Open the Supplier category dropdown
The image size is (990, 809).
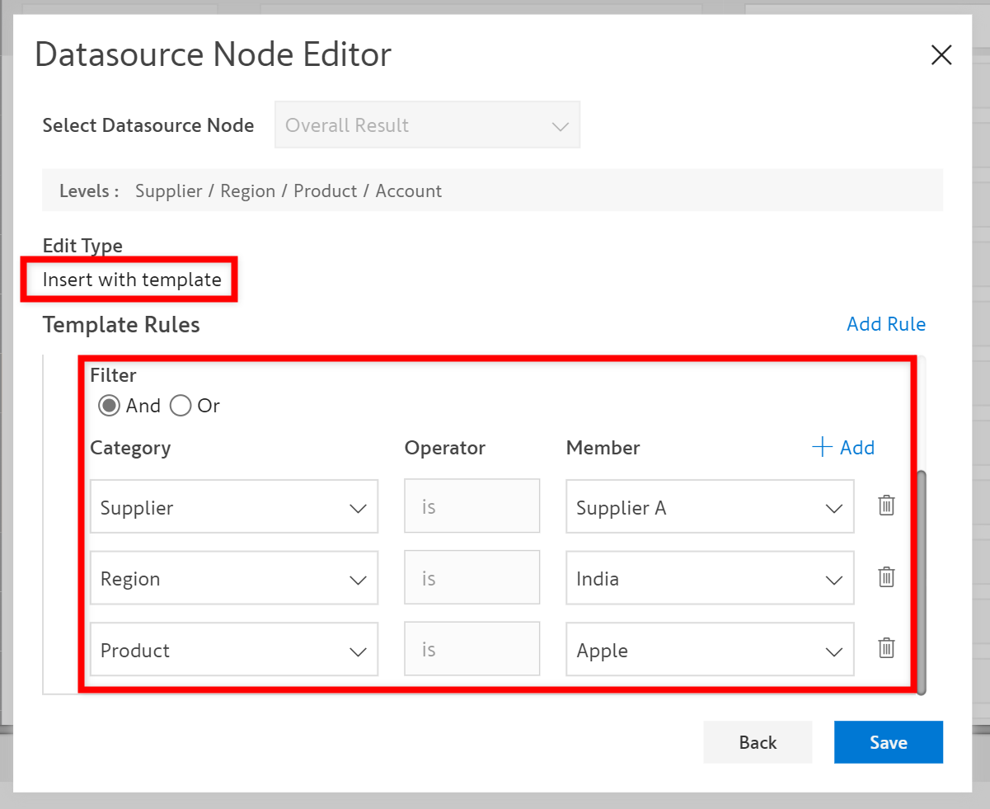pyautogui.click(x=233, y=507)
